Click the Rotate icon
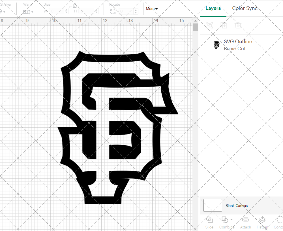This screenshot has height=231, width=283. click(x=113, y=12)
